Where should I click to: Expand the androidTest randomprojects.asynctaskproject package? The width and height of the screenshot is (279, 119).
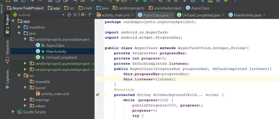pos(25,63)
